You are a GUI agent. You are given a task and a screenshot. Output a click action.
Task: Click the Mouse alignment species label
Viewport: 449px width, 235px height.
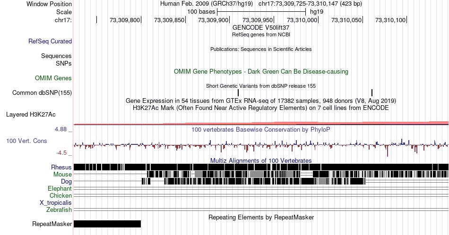point(62,174)
